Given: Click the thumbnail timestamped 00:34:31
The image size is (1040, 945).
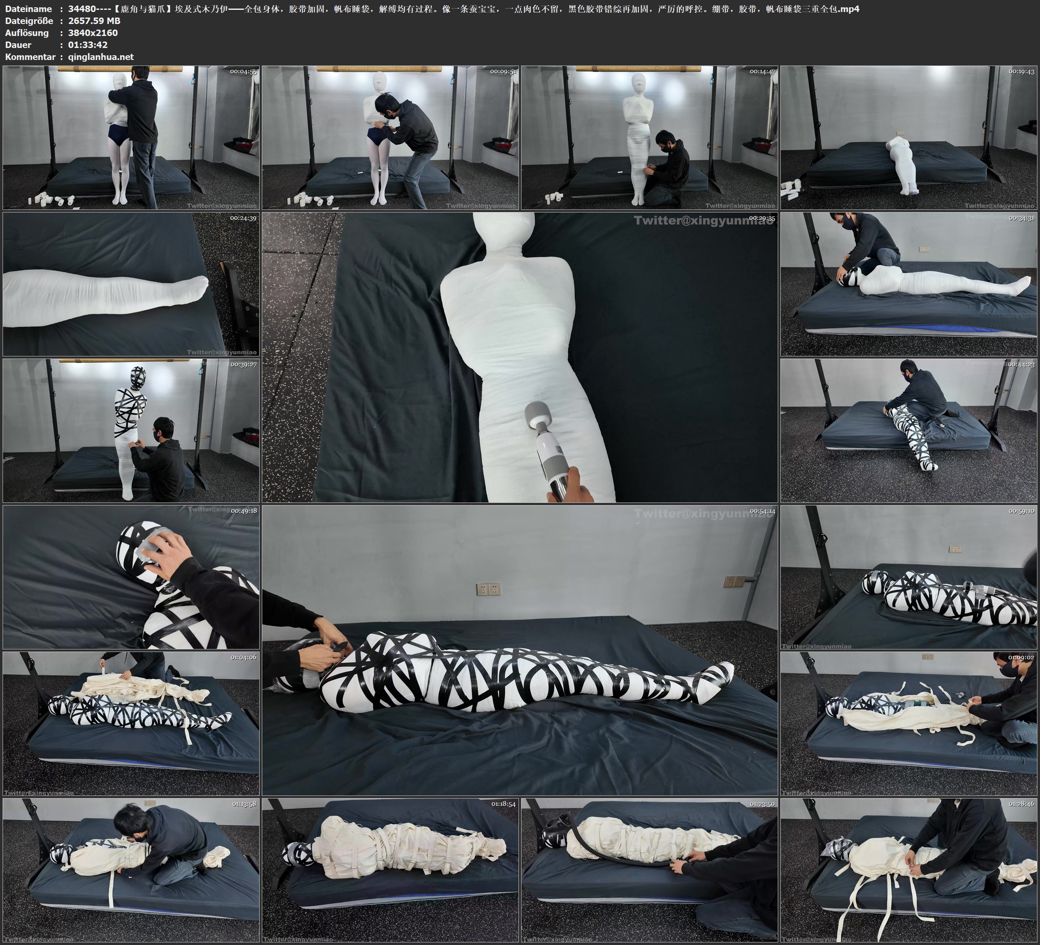Looking at the screenshot, I should (x=908, y=284).
